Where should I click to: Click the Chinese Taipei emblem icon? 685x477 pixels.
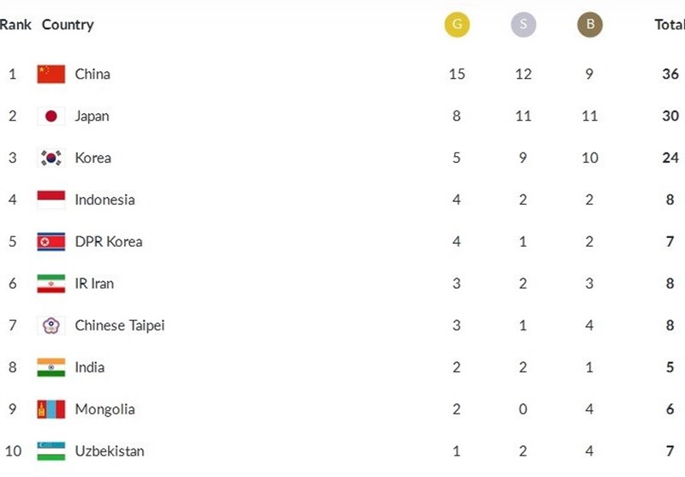coord(51,325)
